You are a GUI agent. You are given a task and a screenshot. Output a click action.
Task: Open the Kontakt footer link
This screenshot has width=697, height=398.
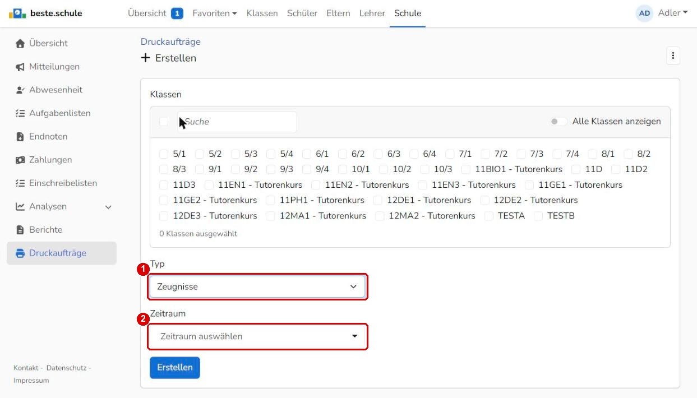coord(26,368)
